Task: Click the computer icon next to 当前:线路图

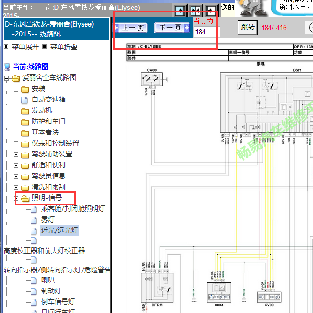Action: click(7, 67)
